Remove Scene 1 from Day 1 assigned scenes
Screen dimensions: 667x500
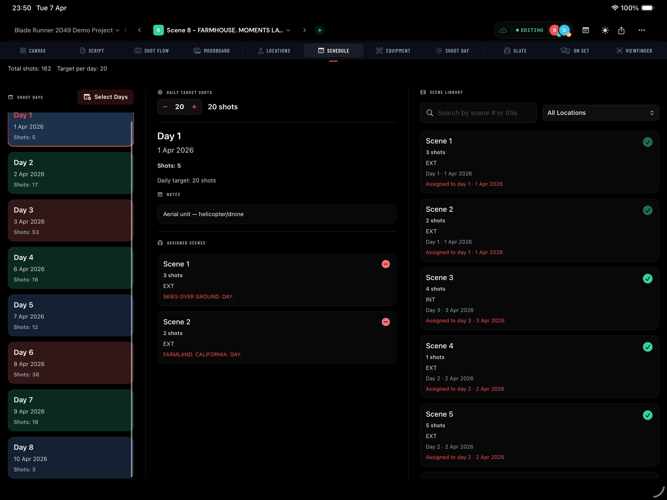[386, 264]
